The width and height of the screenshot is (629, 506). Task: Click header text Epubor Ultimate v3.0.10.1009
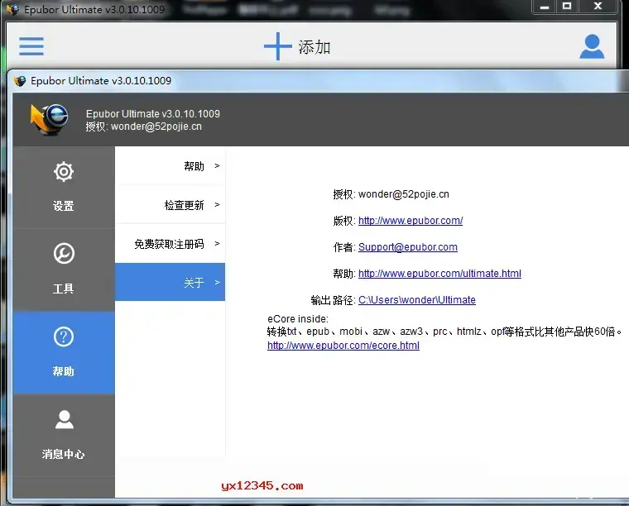pos(153,114)
